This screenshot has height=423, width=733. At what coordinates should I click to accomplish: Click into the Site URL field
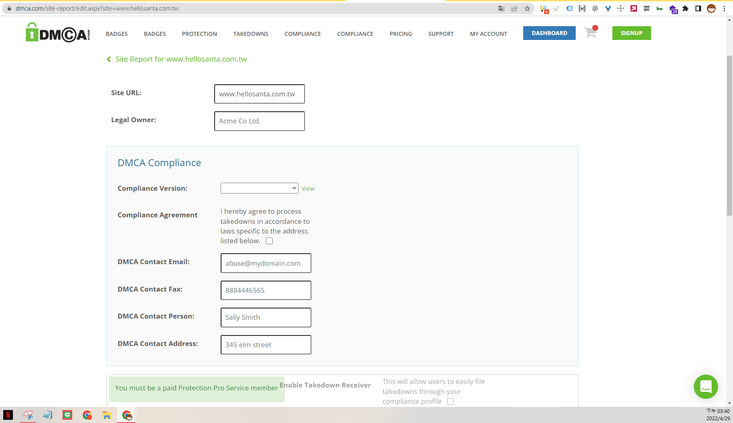[259, 94]
